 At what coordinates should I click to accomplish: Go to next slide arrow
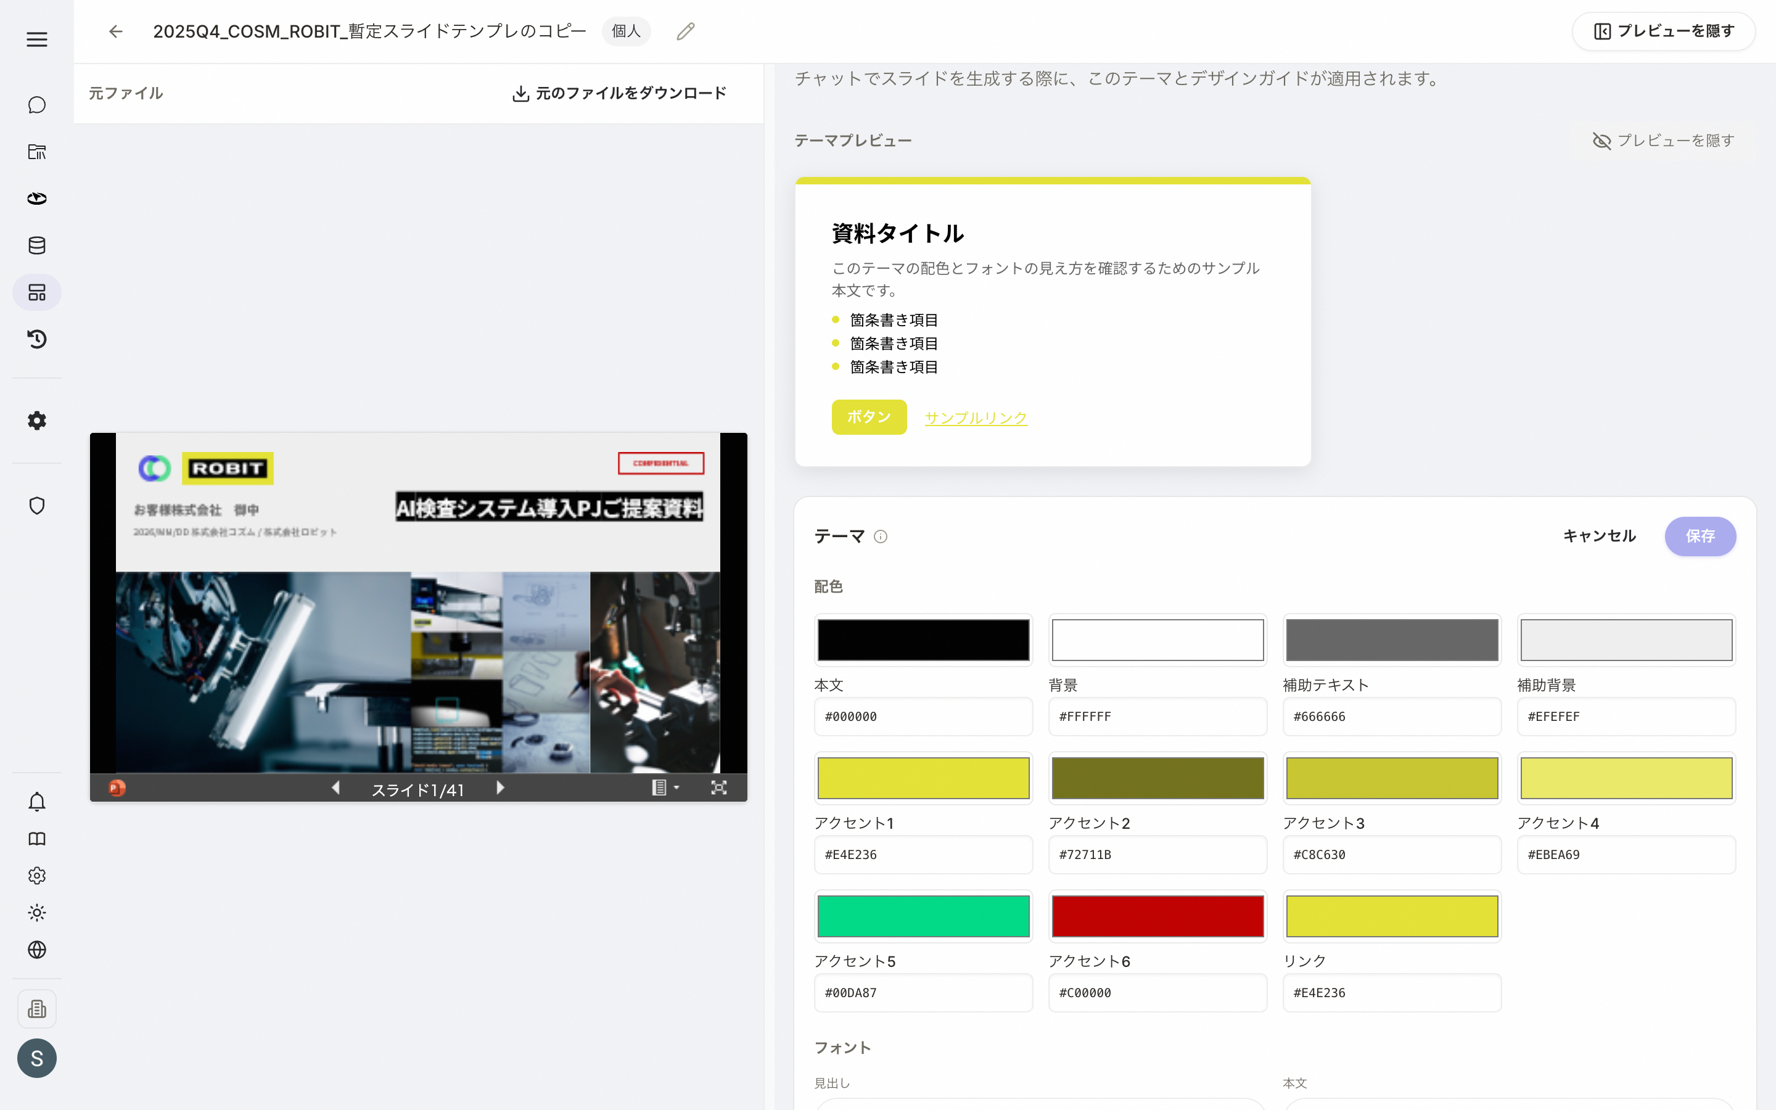(499, 789)
